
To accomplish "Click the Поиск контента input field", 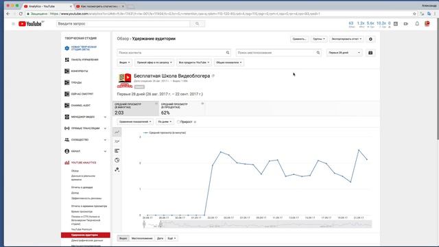I will [174, 53].
